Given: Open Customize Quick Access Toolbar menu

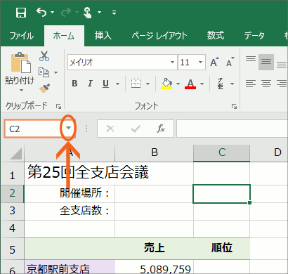Looking at the screenshot, I should click(x=114, y=13).
